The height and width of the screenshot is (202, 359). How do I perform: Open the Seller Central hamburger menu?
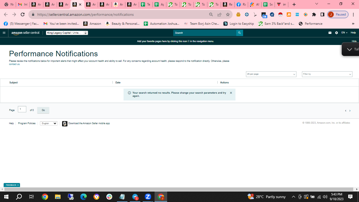click(4, 33)
